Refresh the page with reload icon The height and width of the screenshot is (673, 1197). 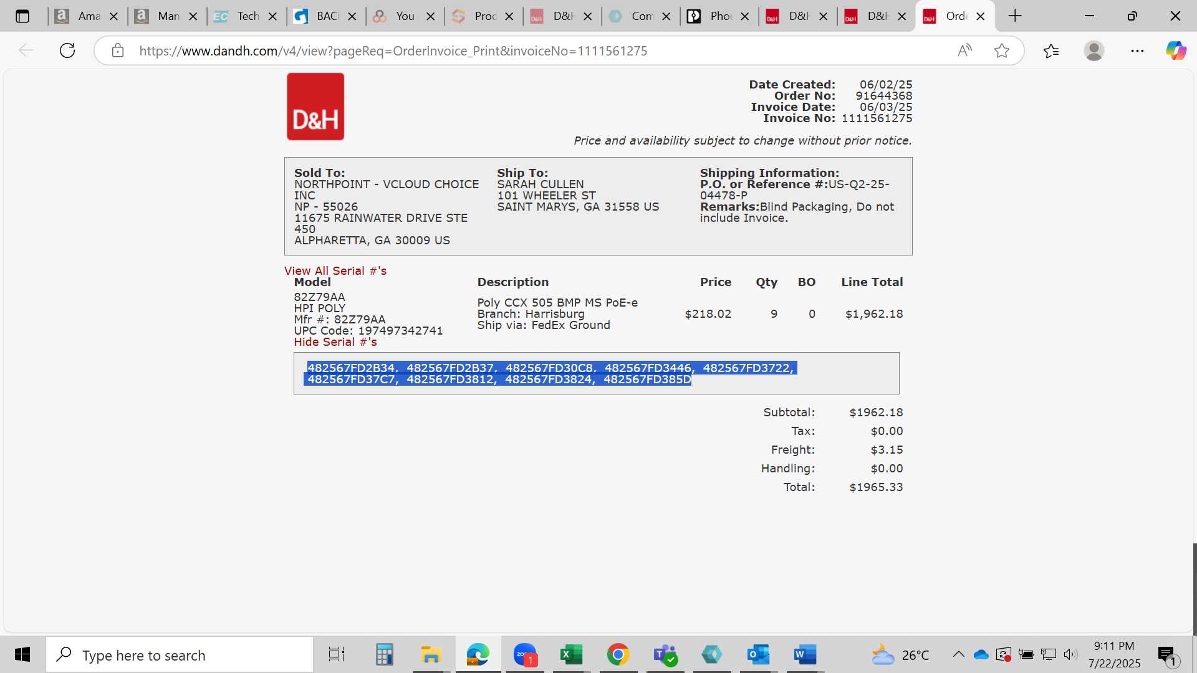pyautogui.click(x=67, y=50)
